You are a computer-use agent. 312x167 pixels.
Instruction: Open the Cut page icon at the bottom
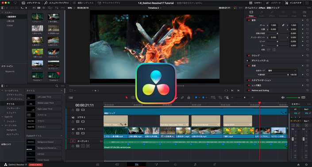pos(117,165)
